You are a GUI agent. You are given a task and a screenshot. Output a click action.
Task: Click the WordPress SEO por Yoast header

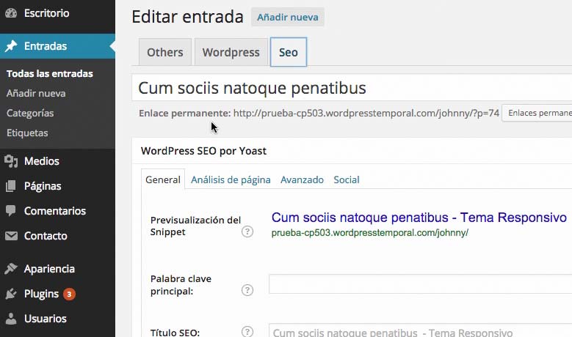pyautogui.click(x=203, y=151)
